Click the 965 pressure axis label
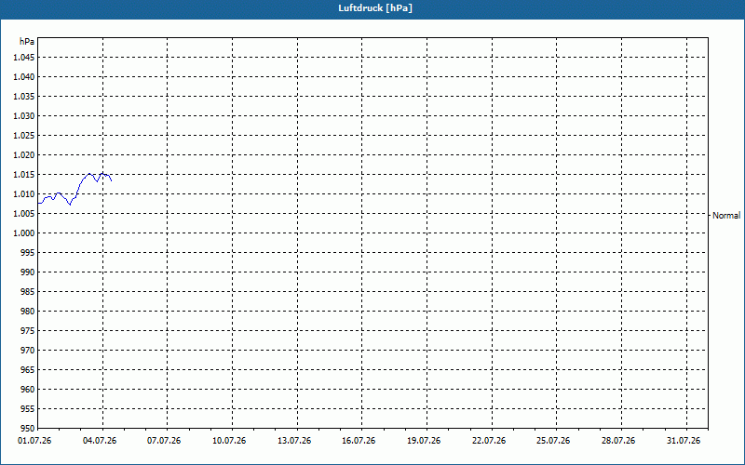Screen dimensions: 745x465 28,369
